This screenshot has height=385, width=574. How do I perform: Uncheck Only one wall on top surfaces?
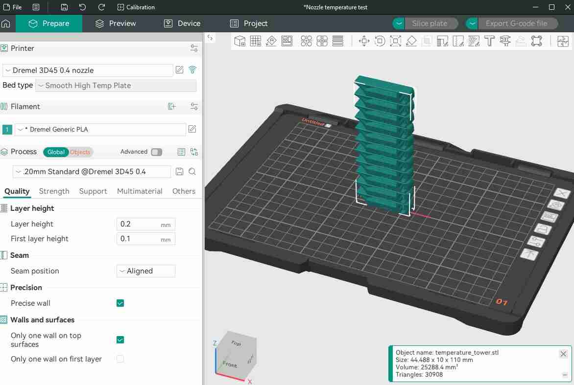pyautogui.click(x=120, y=340)
